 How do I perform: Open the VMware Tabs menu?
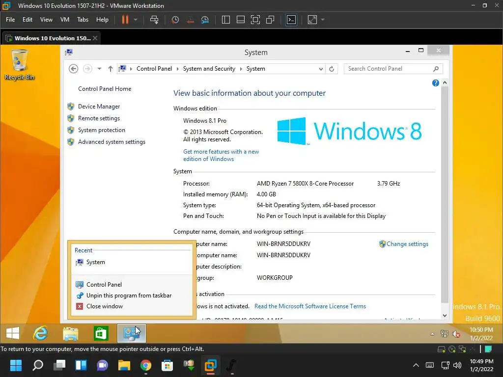click(83, 20)
